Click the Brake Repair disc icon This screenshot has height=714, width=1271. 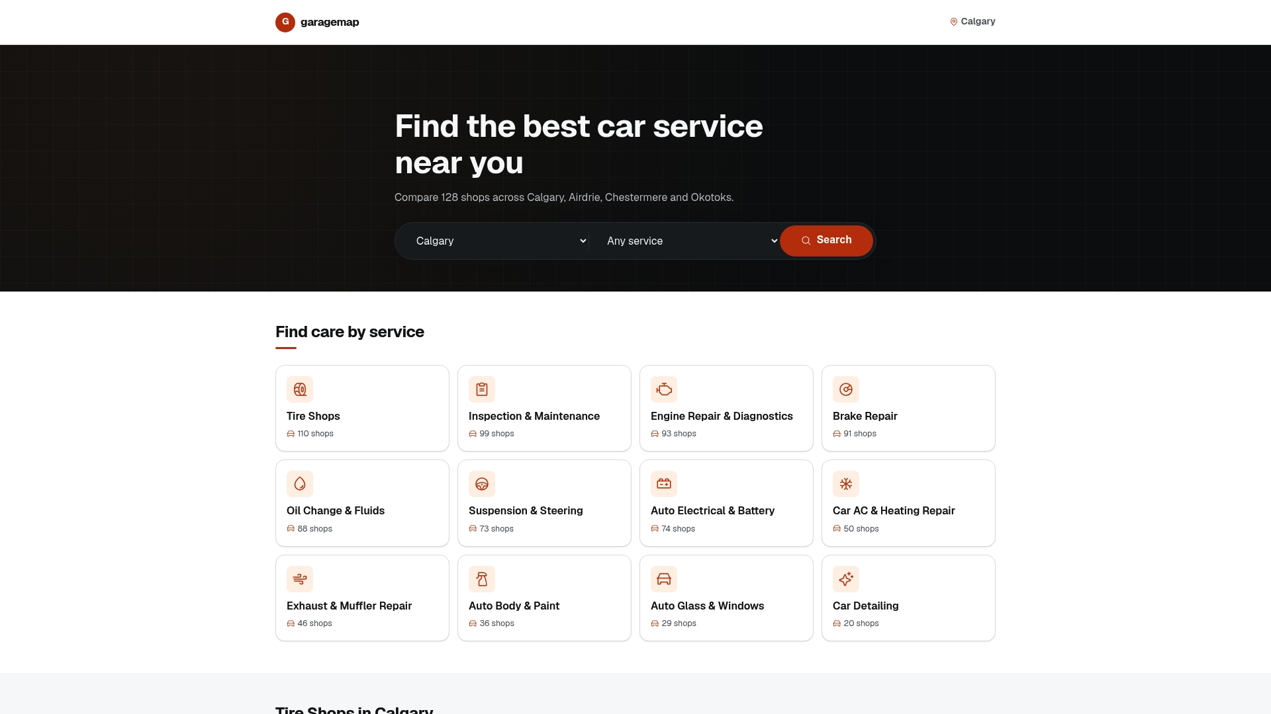coord(846,389)
